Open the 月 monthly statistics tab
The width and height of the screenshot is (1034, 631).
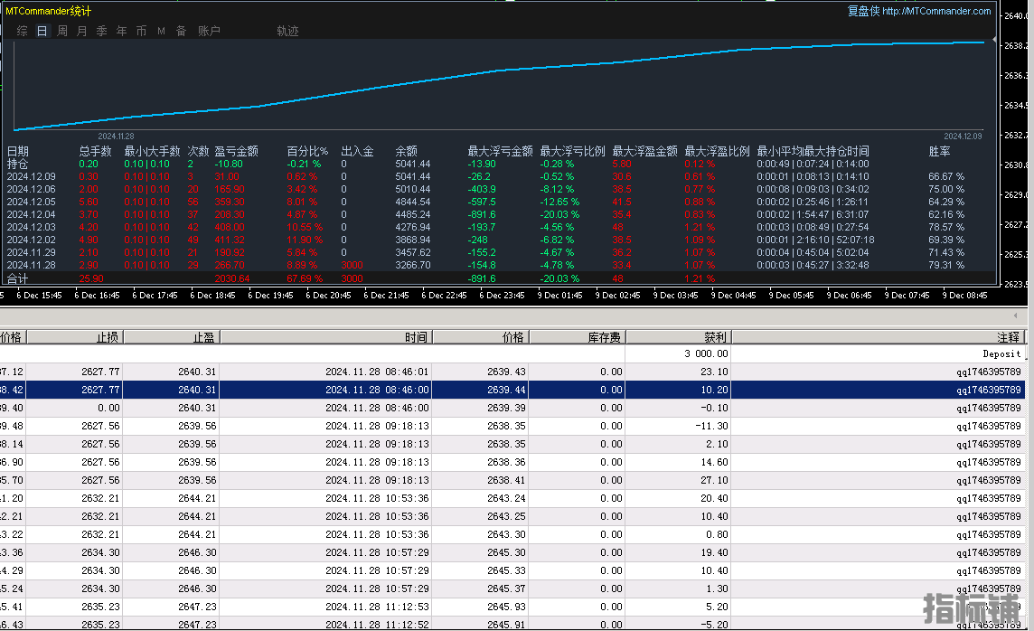point(81,31)
